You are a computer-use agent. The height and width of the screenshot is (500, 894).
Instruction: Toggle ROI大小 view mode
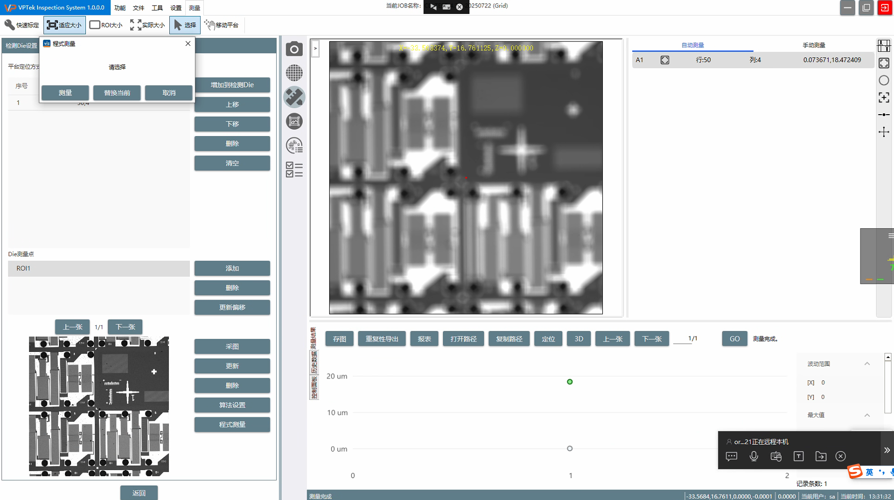pos(106,25)
